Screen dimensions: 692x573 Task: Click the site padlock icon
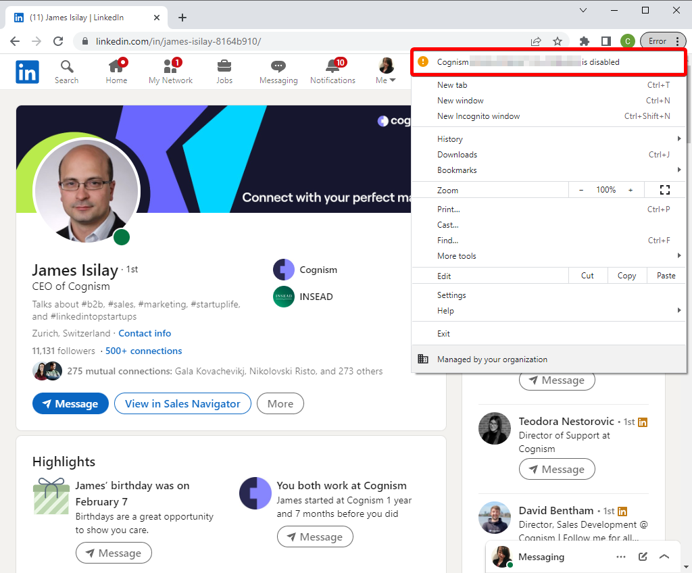click(x=85, y=41)
